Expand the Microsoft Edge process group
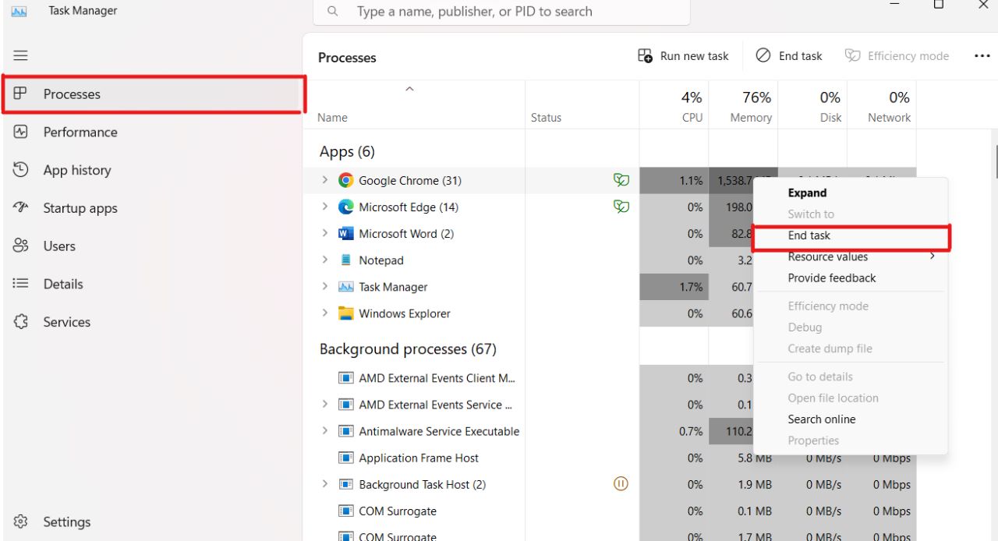 point(325,207)
